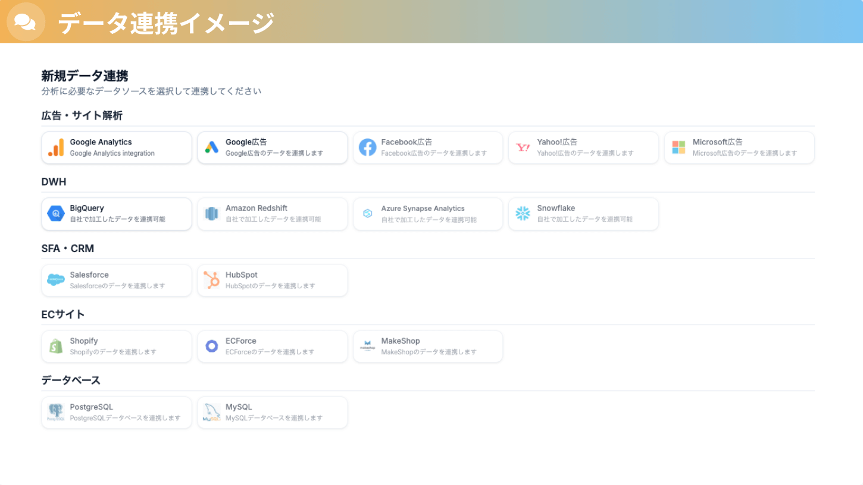Select the Azure Synapse Analytics title text
This screenshot has width=863, height=485.
point(423,209)
